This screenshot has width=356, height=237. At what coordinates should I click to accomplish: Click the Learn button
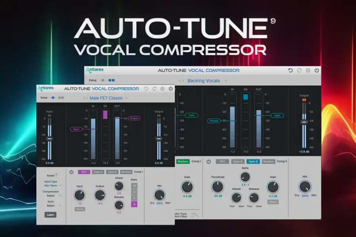tap(50, 215)
